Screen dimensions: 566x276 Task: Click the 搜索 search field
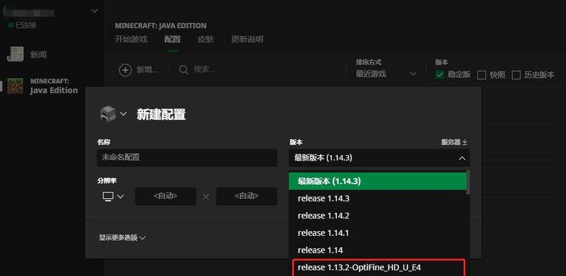204,70
